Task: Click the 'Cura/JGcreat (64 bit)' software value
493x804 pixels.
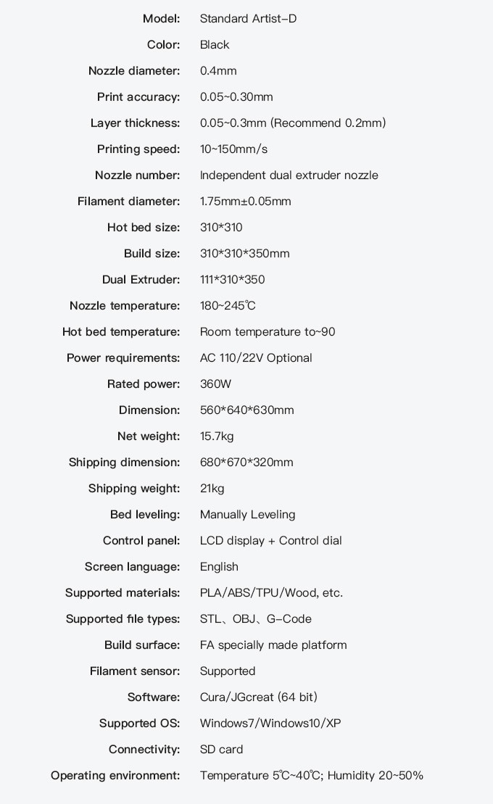Action: (x=258, y=697)
